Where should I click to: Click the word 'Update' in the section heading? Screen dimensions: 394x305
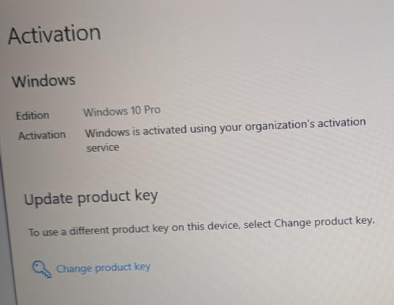(x=48, y=199)
